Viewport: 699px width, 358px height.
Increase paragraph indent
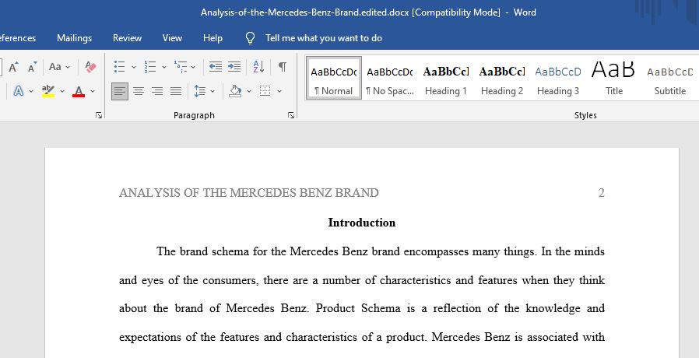pyautogui.click(x=234, y=67)
